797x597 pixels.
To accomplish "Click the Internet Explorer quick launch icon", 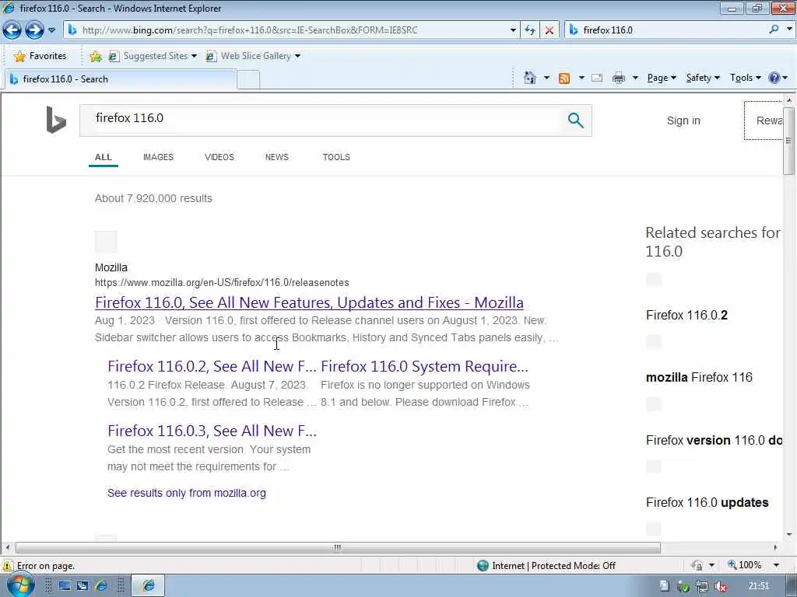I will point(101,586).
